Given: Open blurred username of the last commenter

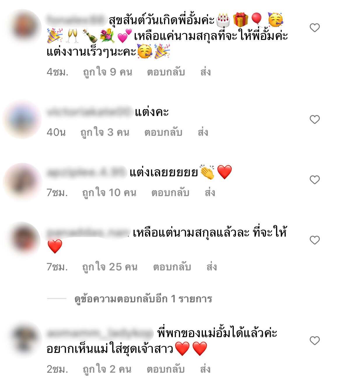Looking at the screenshot, I should (100, 333).
